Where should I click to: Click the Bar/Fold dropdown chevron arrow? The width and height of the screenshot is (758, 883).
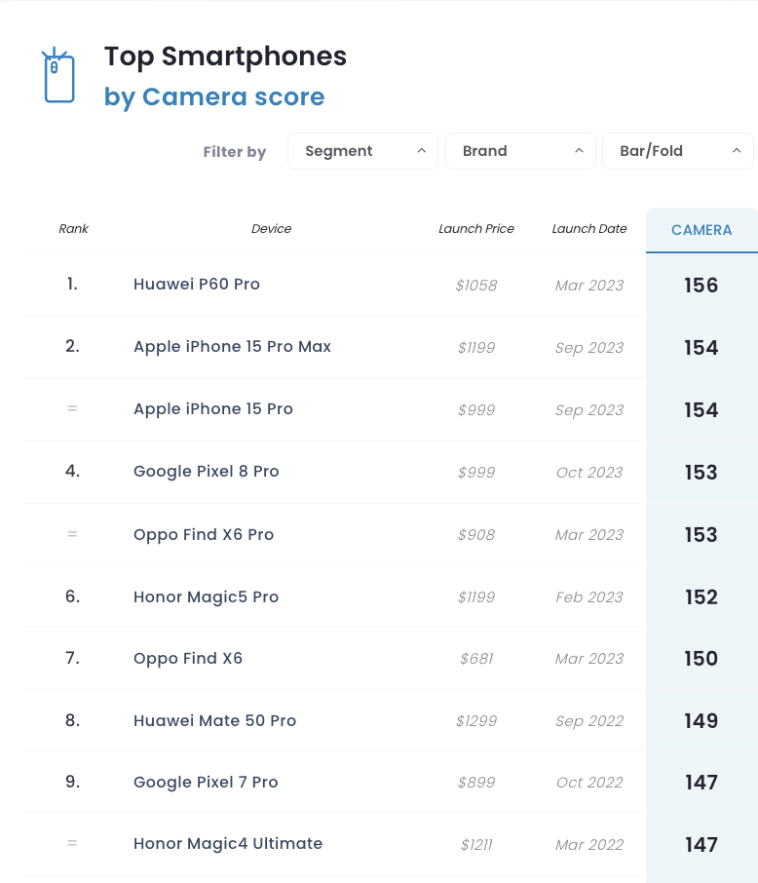[x=736, y=151]
